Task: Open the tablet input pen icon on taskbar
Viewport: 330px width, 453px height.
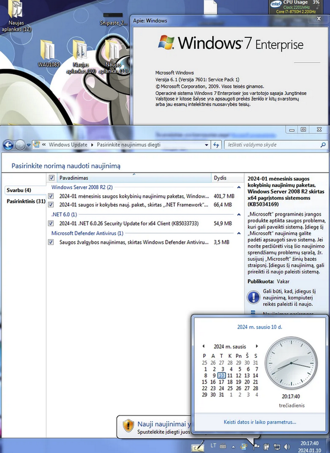Action: point(198,447)
